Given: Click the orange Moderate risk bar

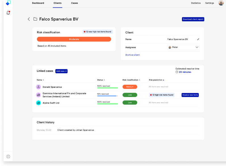Looking at the screenshot, I should [x=74, y=39].
